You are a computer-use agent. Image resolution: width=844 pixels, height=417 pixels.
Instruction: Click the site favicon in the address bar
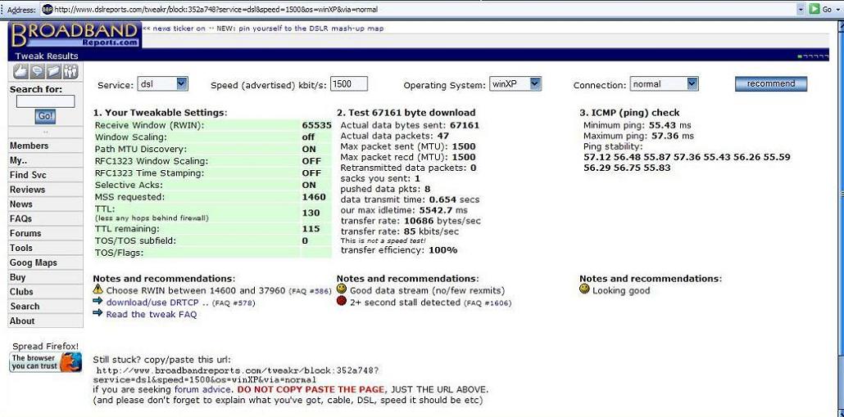[48, 9]
